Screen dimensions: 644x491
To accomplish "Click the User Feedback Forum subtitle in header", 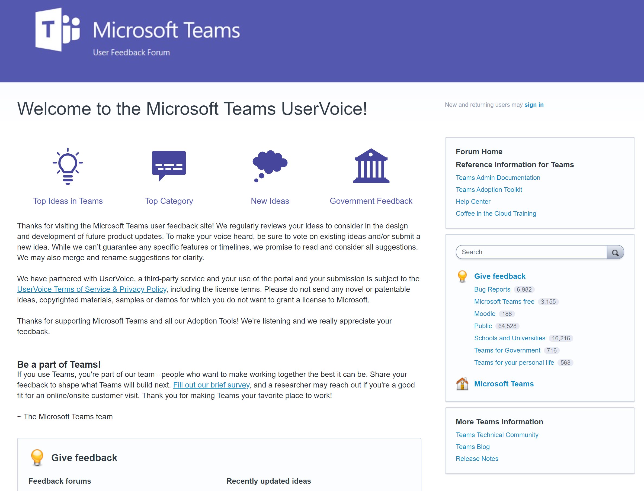I will 131,53.
